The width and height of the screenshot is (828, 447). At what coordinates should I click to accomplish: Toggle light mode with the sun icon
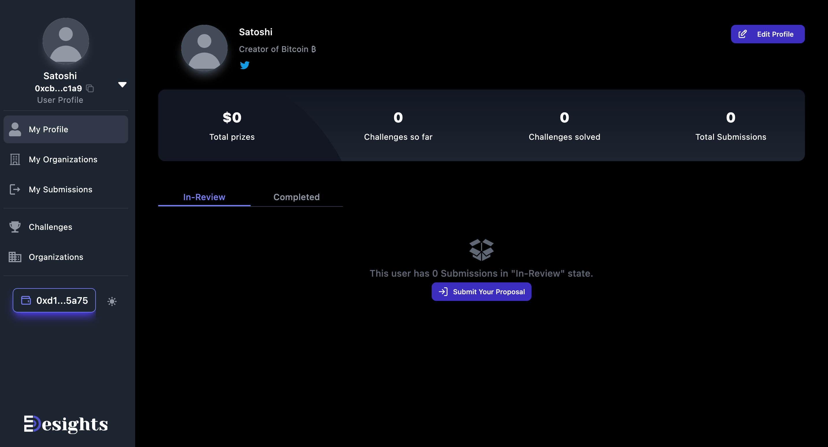(x=112, y=301)
